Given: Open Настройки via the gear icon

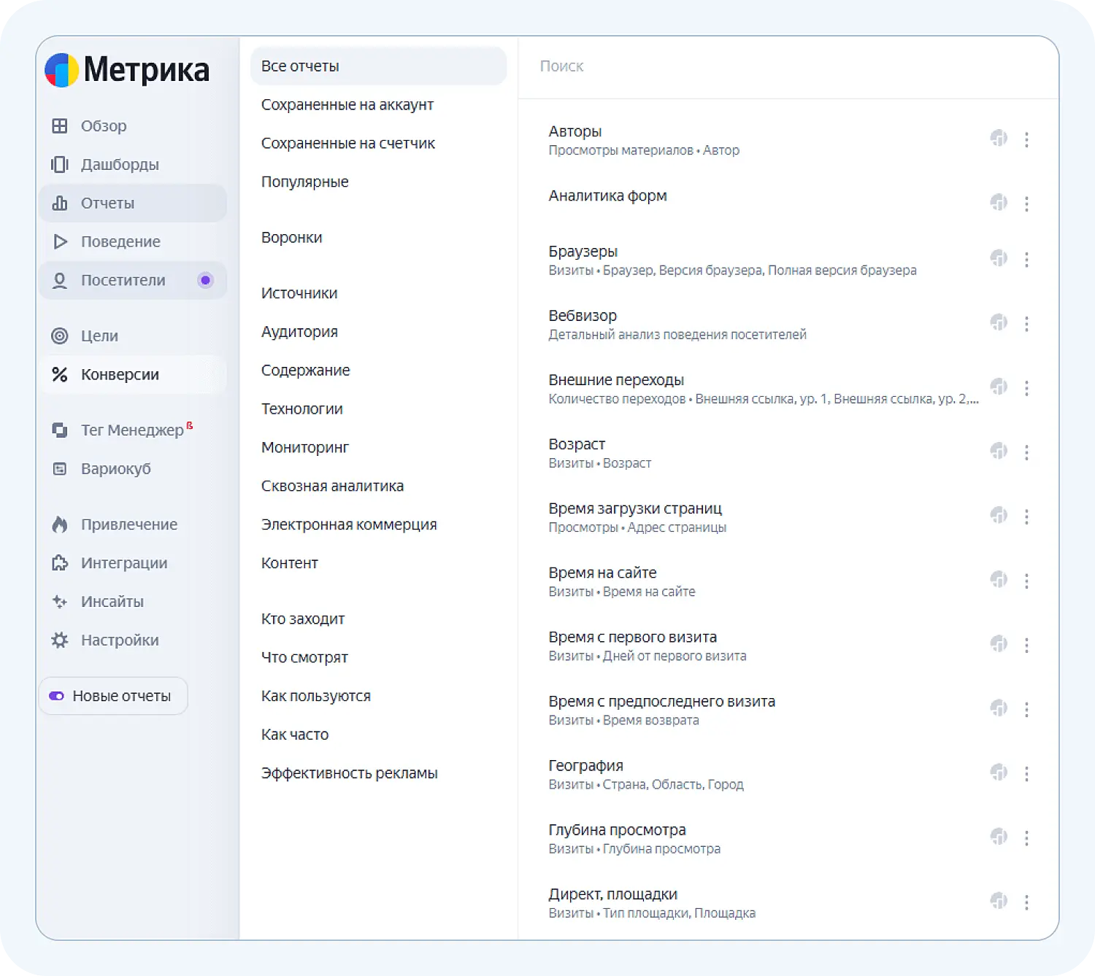Looking at the screenshot, I should (60, 640).
